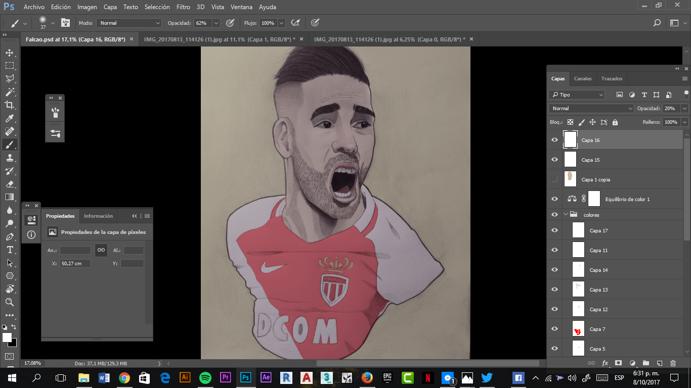Select the Capa 13 layer thumbnail
This screenshot has height=388, width=691.
coord(578,289)
